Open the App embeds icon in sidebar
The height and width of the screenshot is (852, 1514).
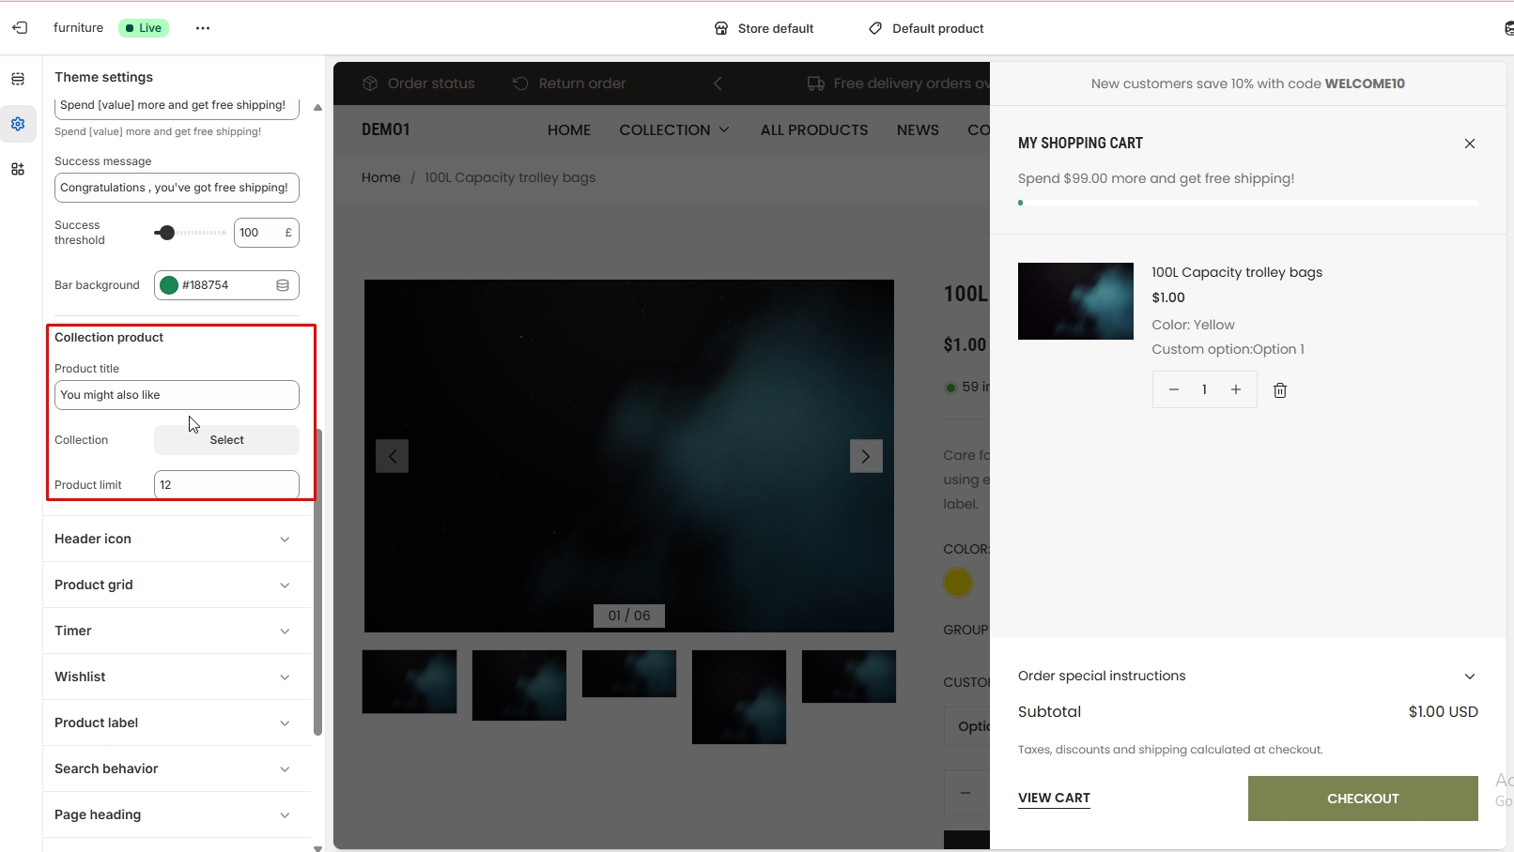[18, 169]
